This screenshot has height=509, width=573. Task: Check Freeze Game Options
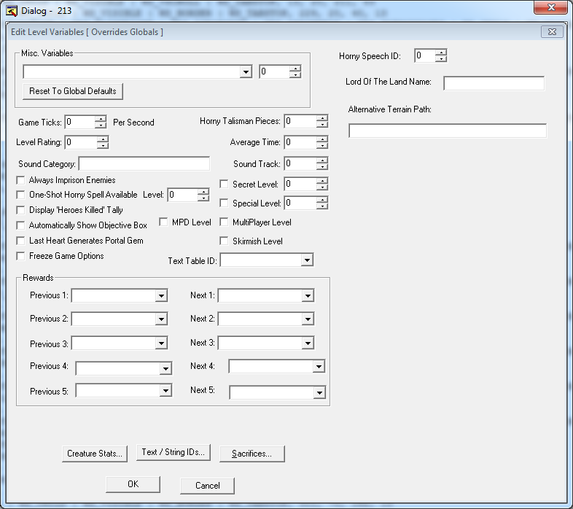coord(20,257)
